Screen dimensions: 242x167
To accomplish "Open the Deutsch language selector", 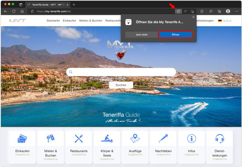I will pos(226,20).
